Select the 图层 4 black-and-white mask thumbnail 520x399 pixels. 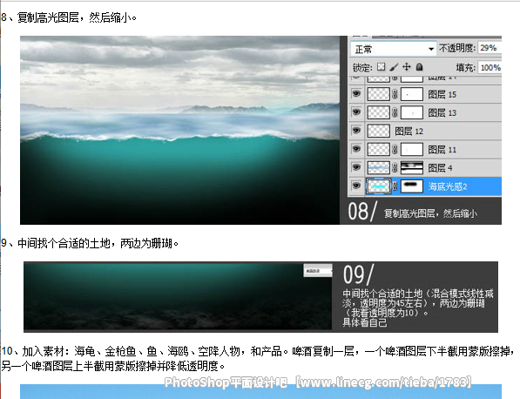pos(412,167)
